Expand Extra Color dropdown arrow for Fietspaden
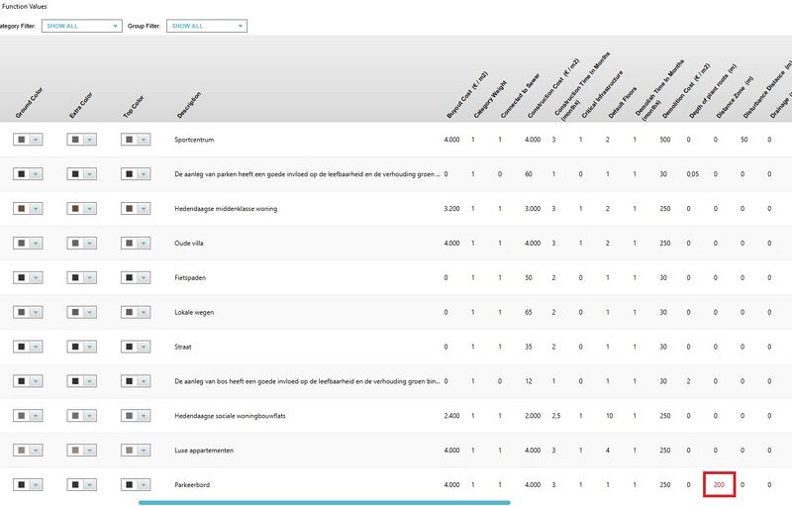792x506 pixels. pyautogui.click(x=90, y=278)
